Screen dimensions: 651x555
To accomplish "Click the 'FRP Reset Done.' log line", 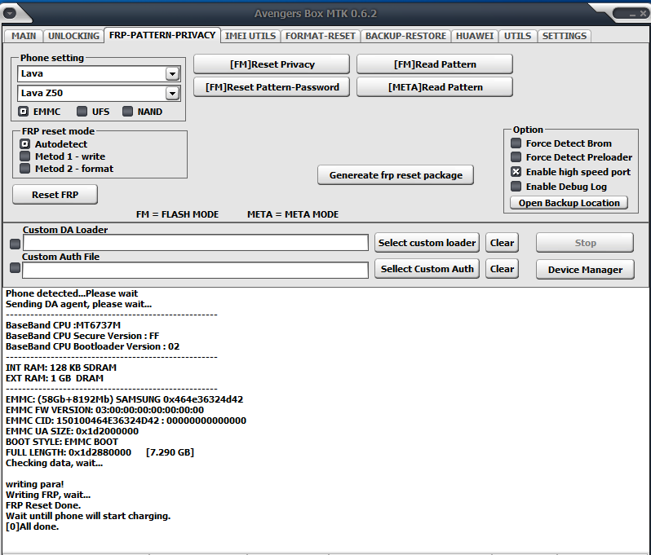I will (x=43, y=505).
